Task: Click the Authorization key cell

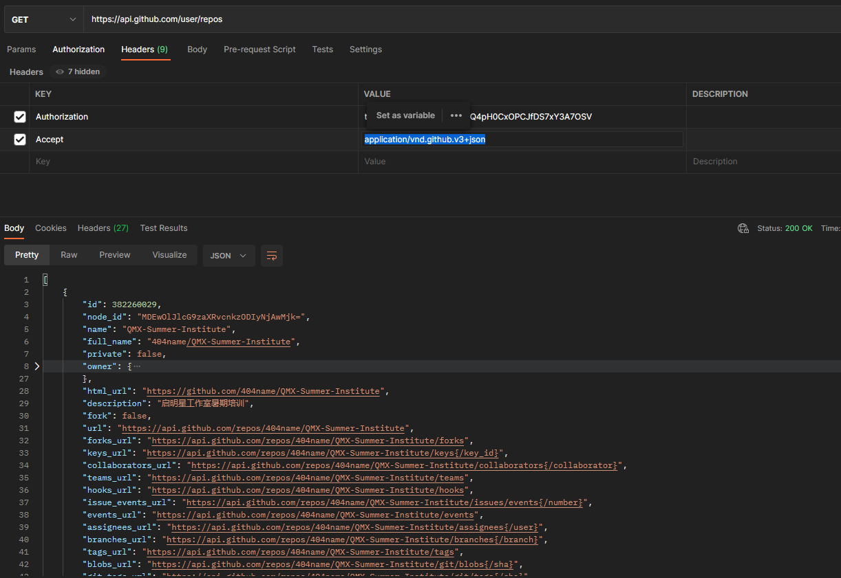Action: [x=193, y=117]
